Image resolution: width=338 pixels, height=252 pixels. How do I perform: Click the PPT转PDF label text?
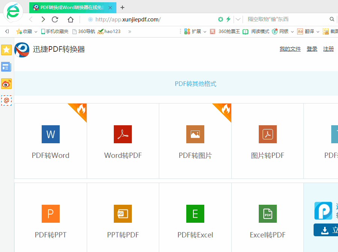tap(123, 235)
